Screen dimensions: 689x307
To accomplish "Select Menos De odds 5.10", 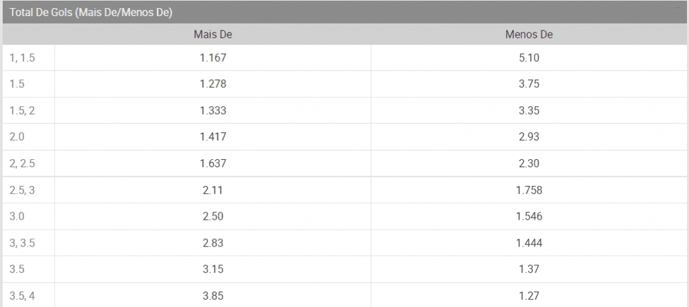I will click(x=529, y=58).
